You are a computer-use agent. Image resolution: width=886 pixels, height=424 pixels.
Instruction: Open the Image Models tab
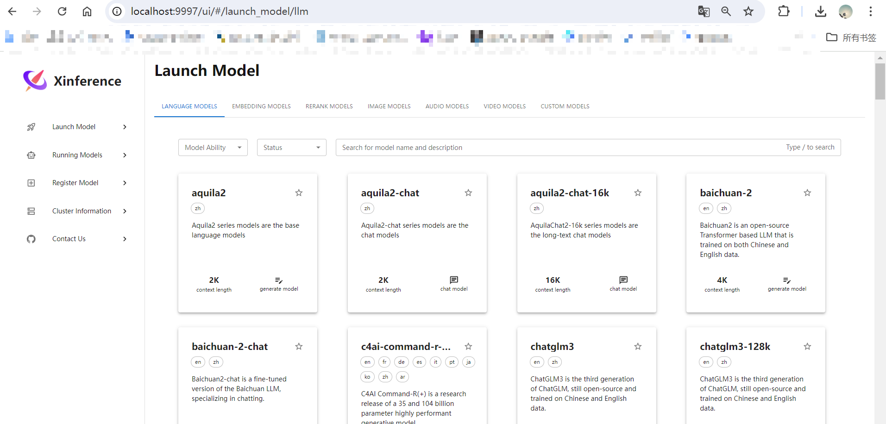(x=389, y=106)
